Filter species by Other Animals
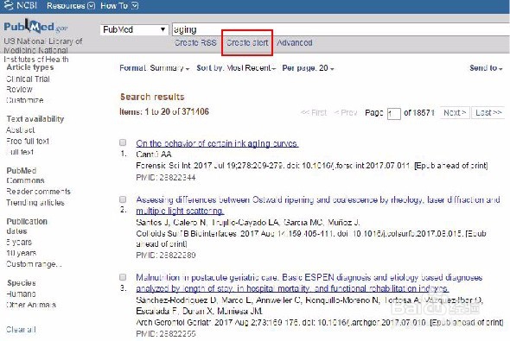Image resolution: width=510 pixels, height=341 pixels. tap(31, 305)
